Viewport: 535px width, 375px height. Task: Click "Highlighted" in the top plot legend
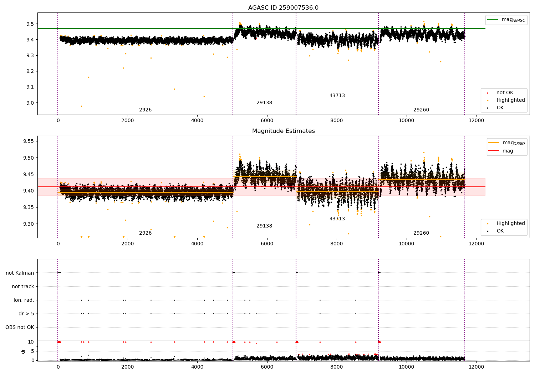click(x=511, y=100)
